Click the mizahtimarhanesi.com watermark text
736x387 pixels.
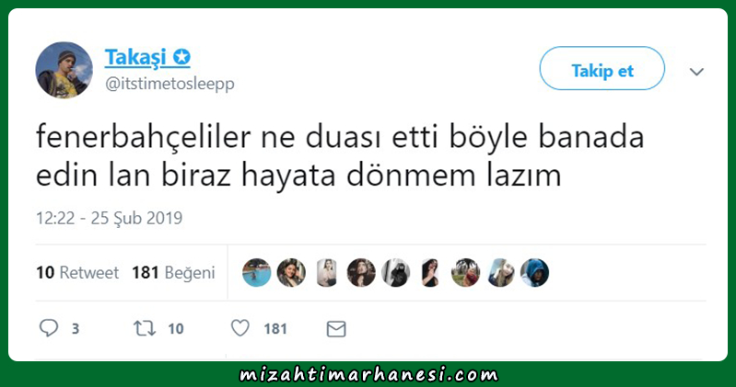coord(369,375)
